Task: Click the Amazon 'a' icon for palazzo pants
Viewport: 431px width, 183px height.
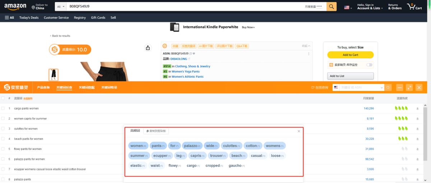Action: 417,179
